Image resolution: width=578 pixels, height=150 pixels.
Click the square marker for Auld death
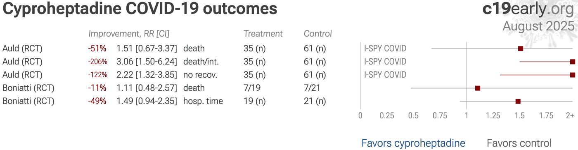(520, 48)
